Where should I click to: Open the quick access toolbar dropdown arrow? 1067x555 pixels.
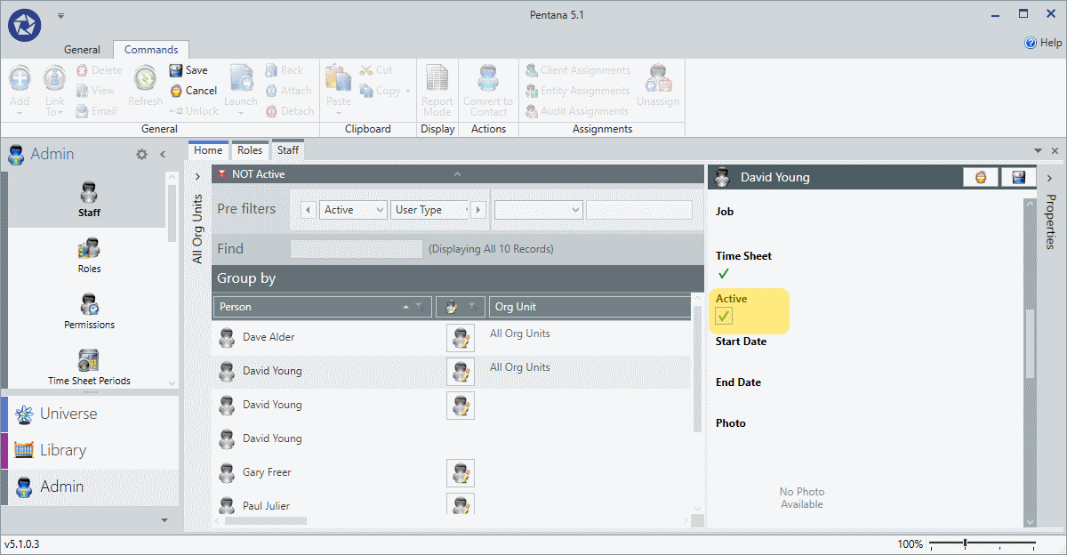tap(60, 16)
